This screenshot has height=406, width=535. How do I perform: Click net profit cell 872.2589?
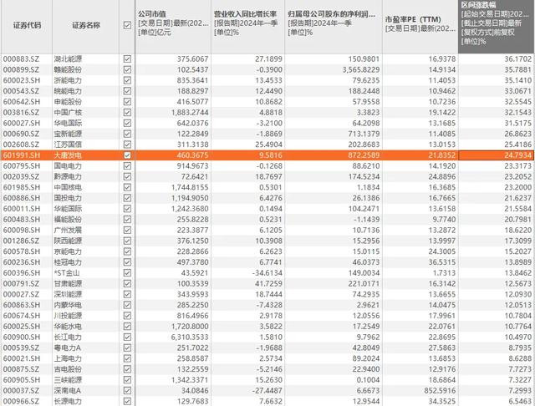364,155
